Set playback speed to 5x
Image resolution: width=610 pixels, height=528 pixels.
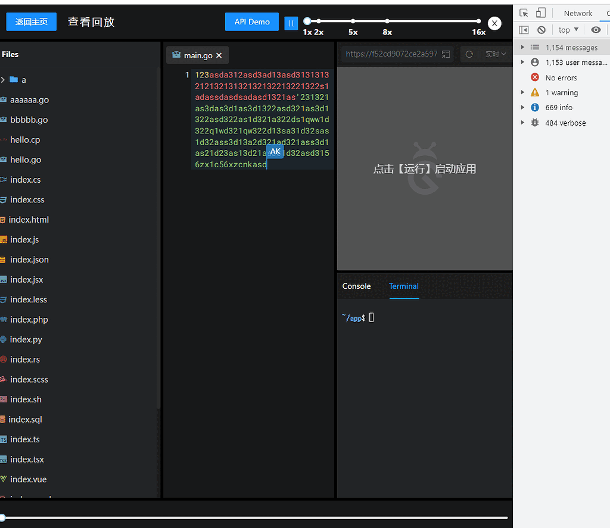353,21
